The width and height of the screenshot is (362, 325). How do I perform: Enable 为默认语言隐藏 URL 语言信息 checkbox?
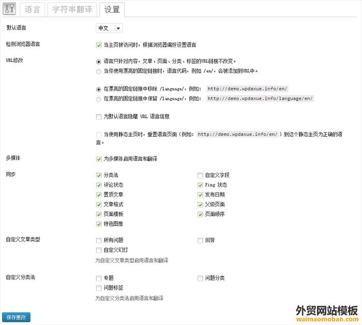coord(99,117)
